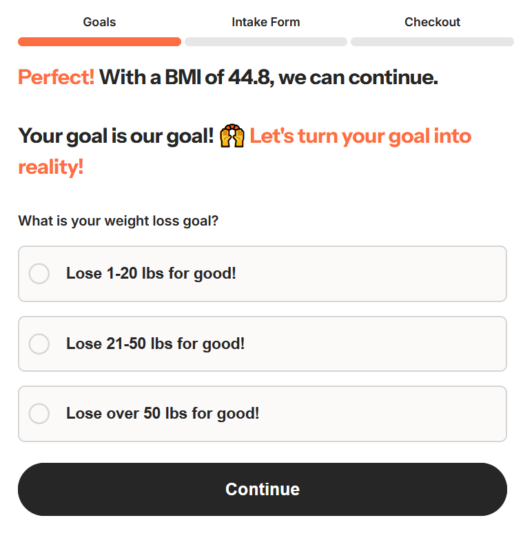Viewport: 523px width, 538px height.
Task: Click the orange "Perfect!" heading word
Action: 56,77
